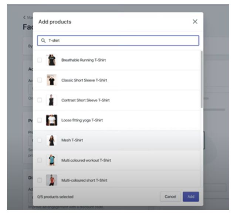Image resolution: width=233 pixels, height=213 pixels.
Task: Select Multi-coloured short T-Shirt name
Action: [x=84, y=181]
